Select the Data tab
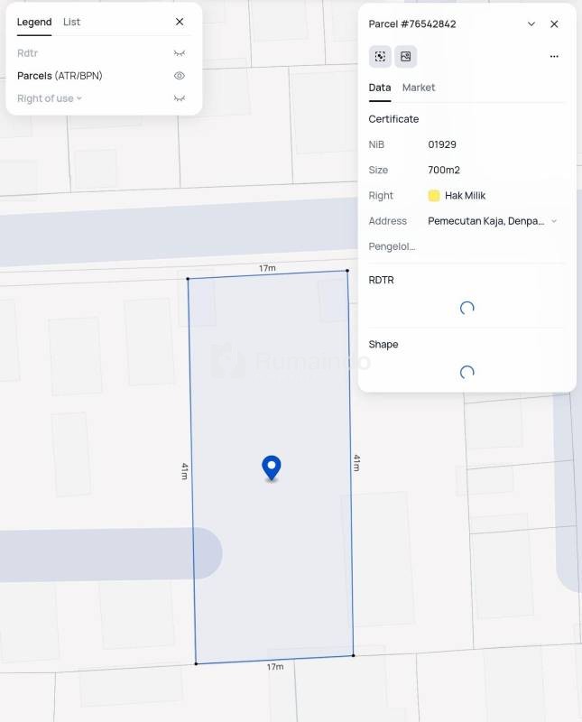Screen dimensions: 582x722 (380, 88)
